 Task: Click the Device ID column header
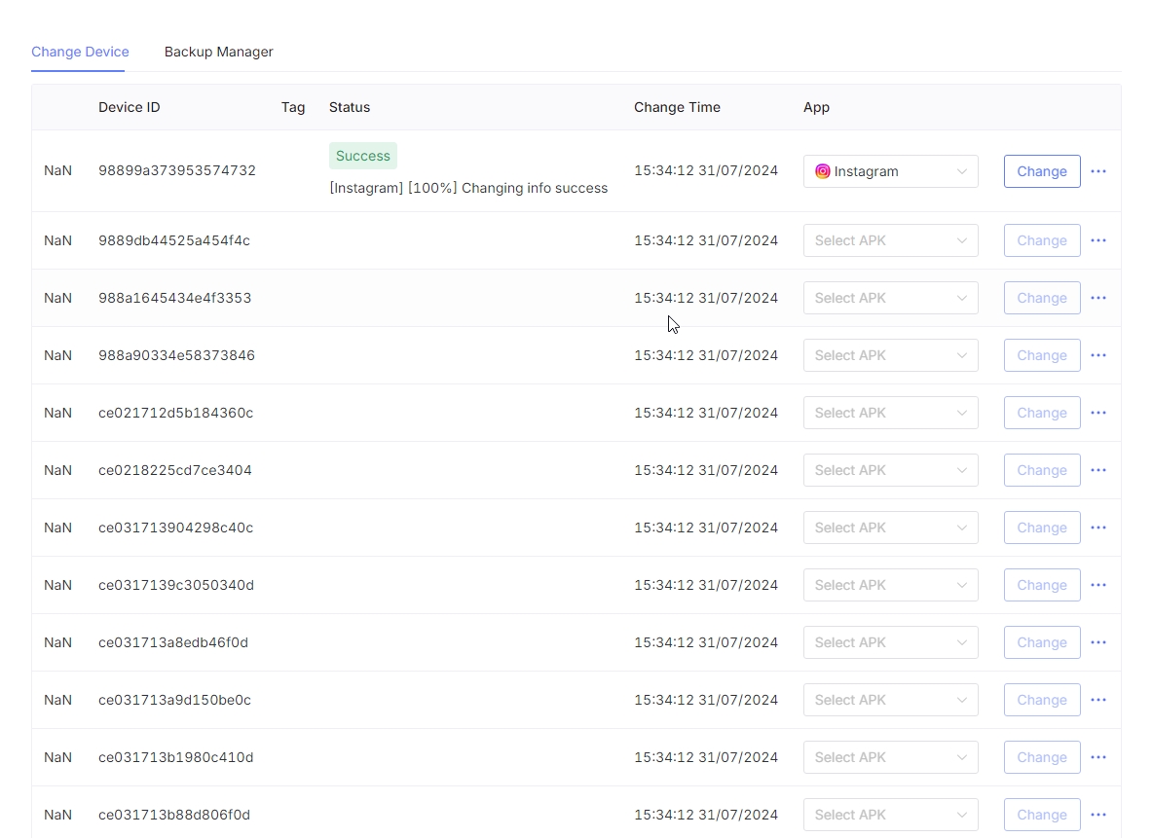129,107
